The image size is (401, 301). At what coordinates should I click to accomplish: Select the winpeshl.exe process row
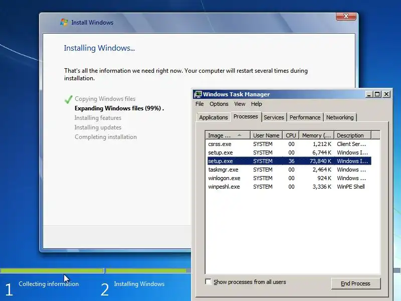pos(289,187)
